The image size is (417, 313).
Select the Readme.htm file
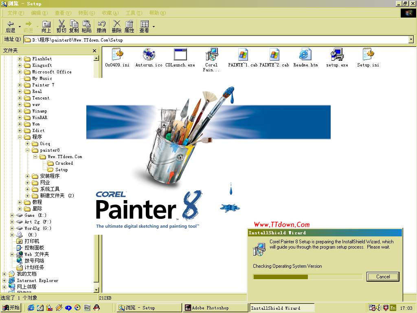pos(305,57)
